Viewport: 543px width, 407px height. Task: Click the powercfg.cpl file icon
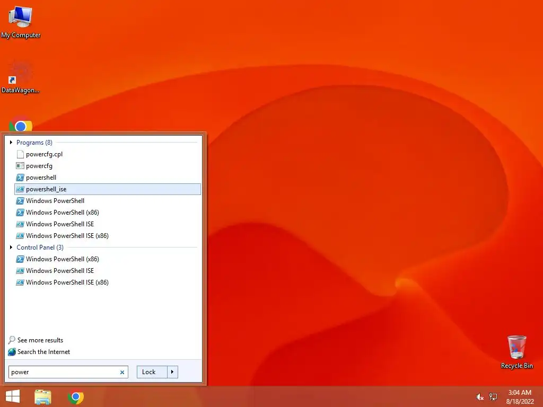click(20, 154)
